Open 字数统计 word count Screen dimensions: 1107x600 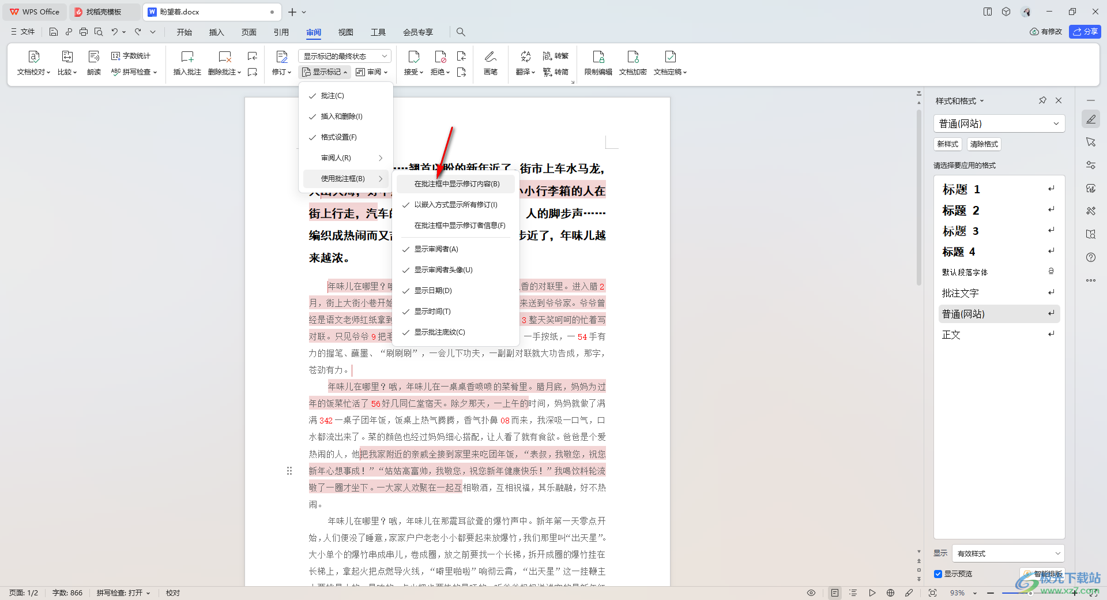[x=131, y=56]
